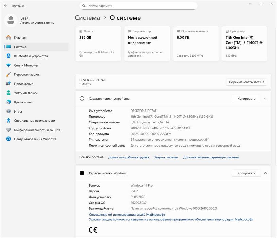Click the Специальные возможности accessibility icon
Image resolution: width=277 pixels, height=238 pixels.
click(8, 120)
